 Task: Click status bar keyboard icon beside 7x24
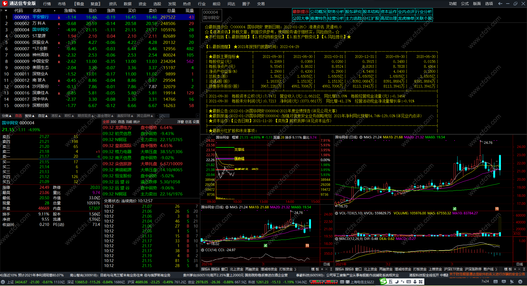(x=495, y=282)
